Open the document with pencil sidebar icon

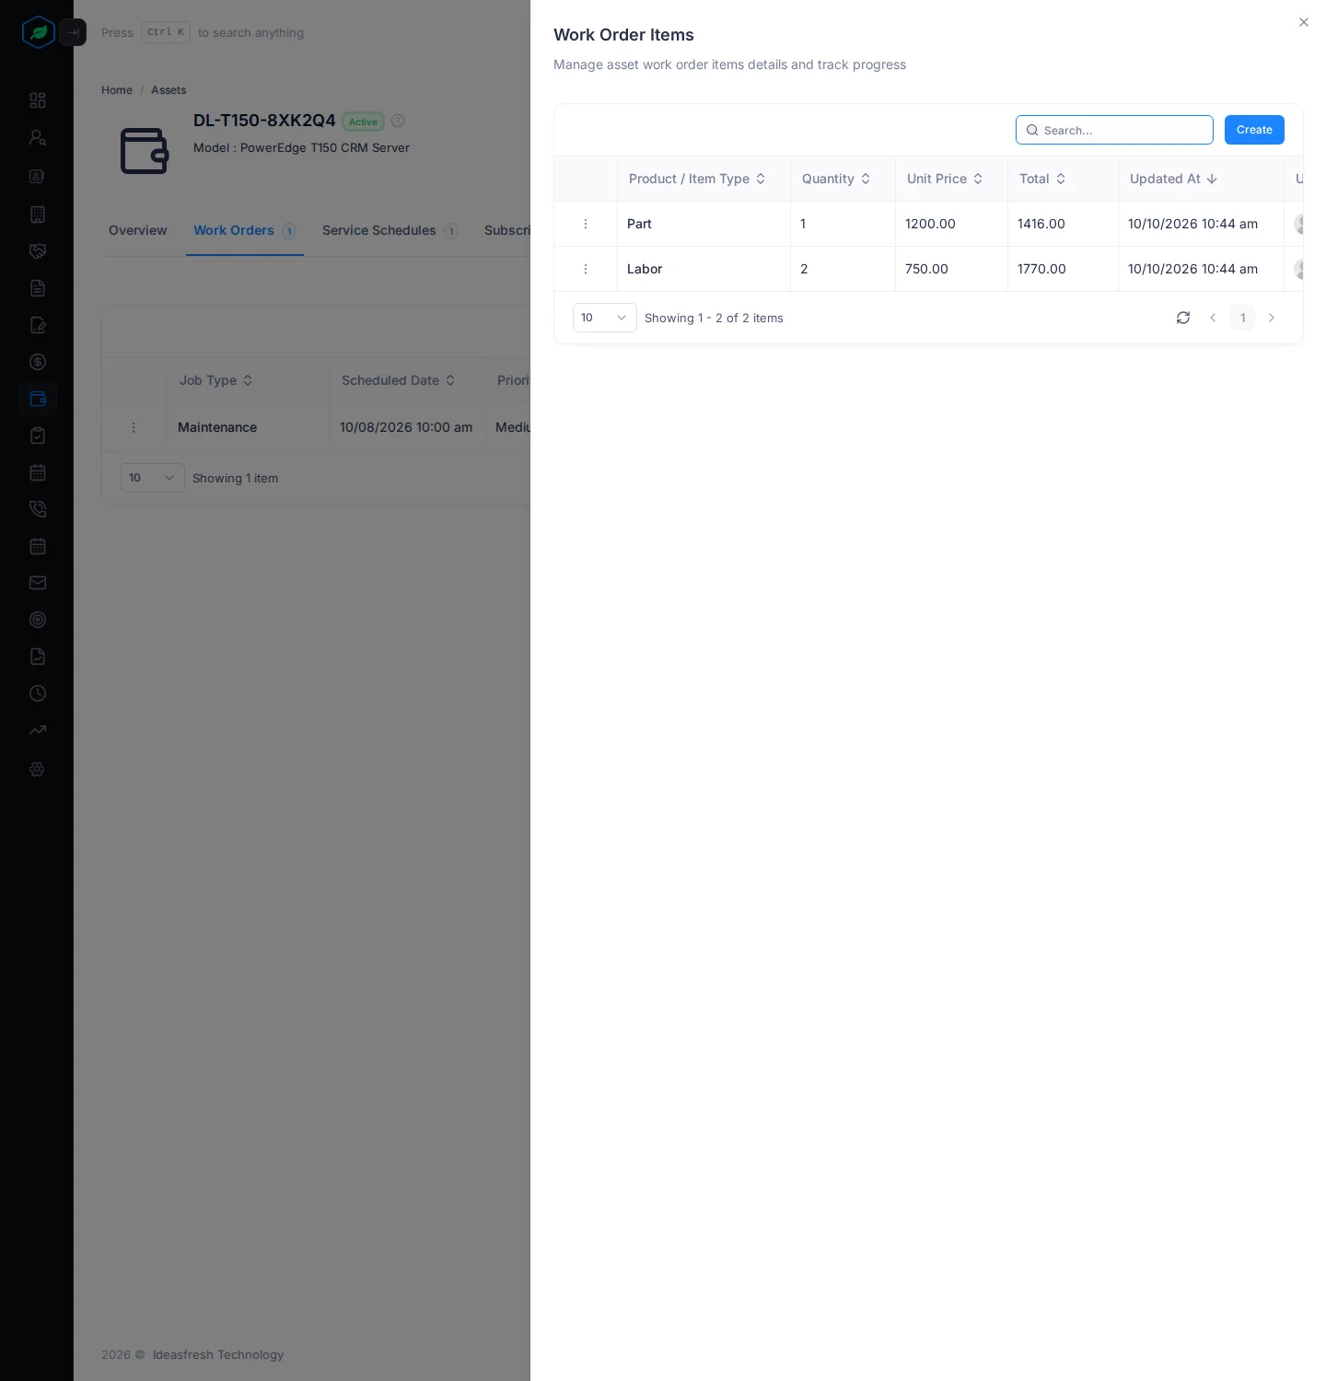tap(38, 325)
